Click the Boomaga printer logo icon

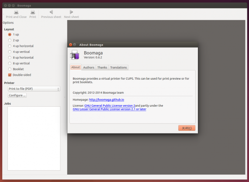click(75, 55)
